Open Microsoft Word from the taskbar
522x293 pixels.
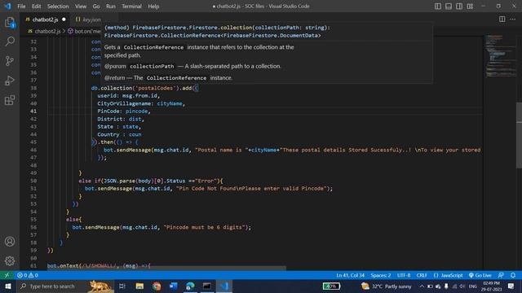click(x=174, y=286)
